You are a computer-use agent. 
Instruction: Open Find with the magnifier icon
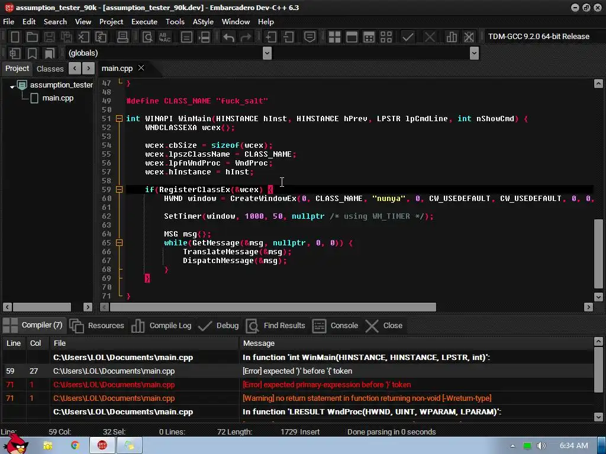click(147, 37)
